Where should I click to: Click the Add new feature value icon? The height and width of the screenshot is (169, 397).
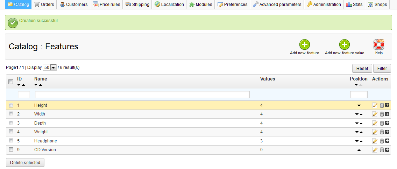(344, 45)
